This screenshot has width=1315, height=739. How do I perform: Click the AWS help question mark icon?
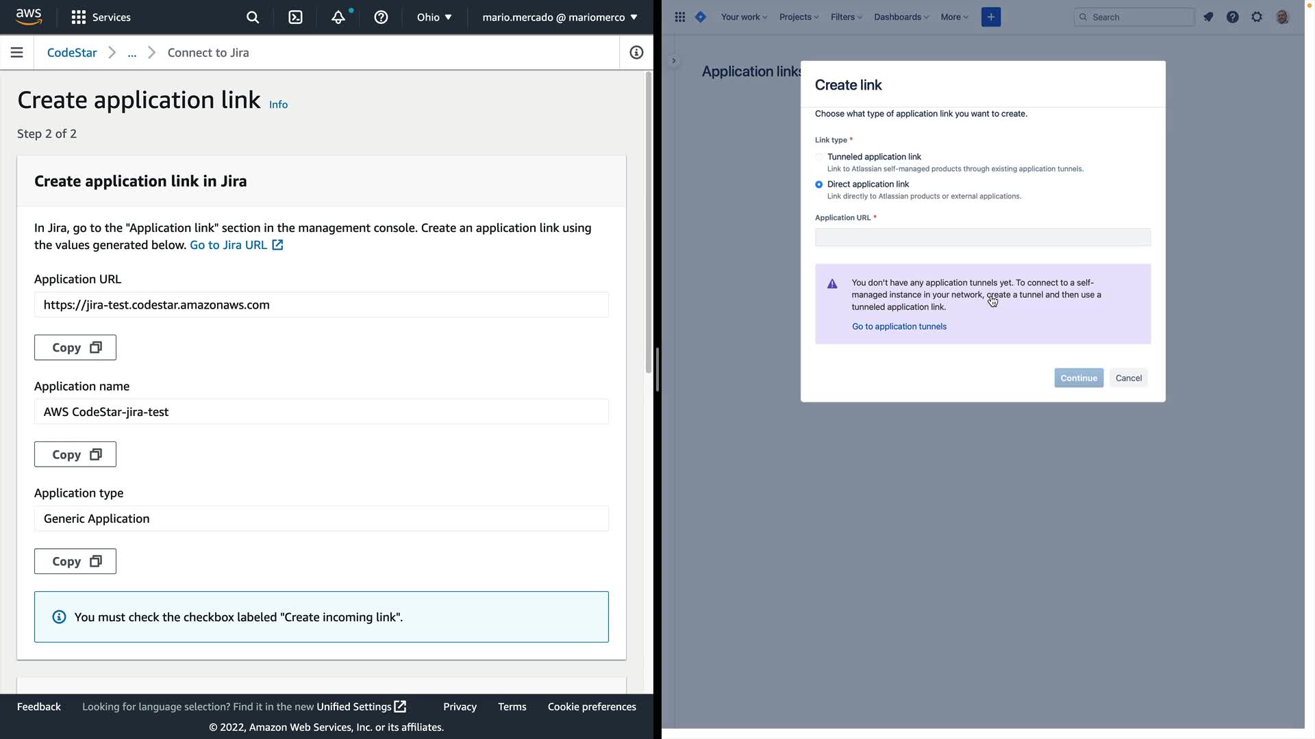[x=381, y=17]
